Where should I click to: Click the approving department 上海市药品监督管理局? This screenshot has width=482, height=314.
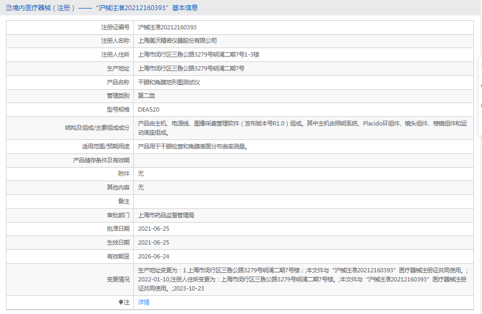pos(166,215)
